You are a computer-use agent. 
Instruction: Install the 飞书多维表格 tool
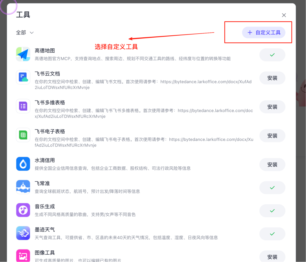pyautogui.click(x=272, y=107)
